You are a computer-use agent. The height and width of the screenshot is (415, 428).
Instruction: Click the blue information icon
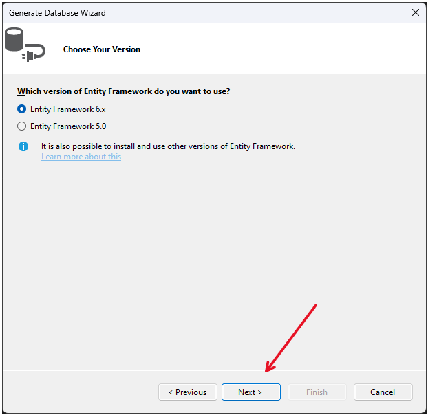point(23,146)
